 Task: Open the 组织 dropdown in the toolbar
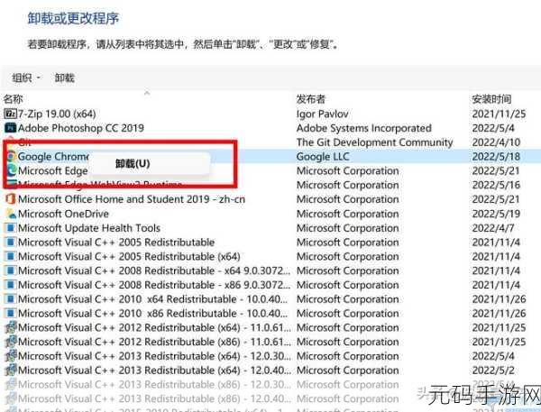pos(26,78)
